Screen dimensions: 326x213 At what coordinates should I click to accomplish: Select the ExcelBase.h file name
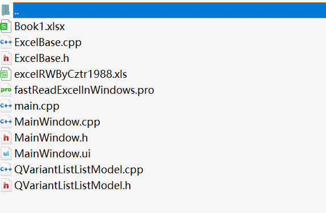click(41, 59)
